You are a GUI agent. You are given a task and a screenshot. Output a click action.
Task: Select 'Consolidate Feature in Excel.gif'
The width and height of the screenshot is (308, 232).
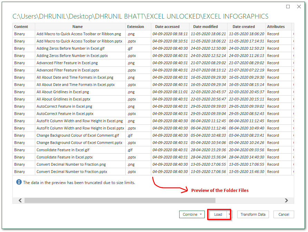click(x=63, y=150)
